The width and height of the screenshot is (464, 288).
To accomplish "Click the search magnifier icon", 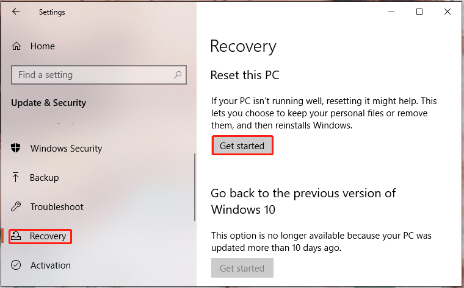I will (178, 75).
